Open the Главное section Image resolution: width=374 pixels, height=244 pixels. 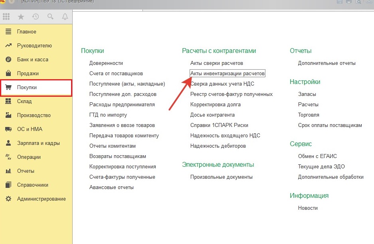(x=26, y=32)
